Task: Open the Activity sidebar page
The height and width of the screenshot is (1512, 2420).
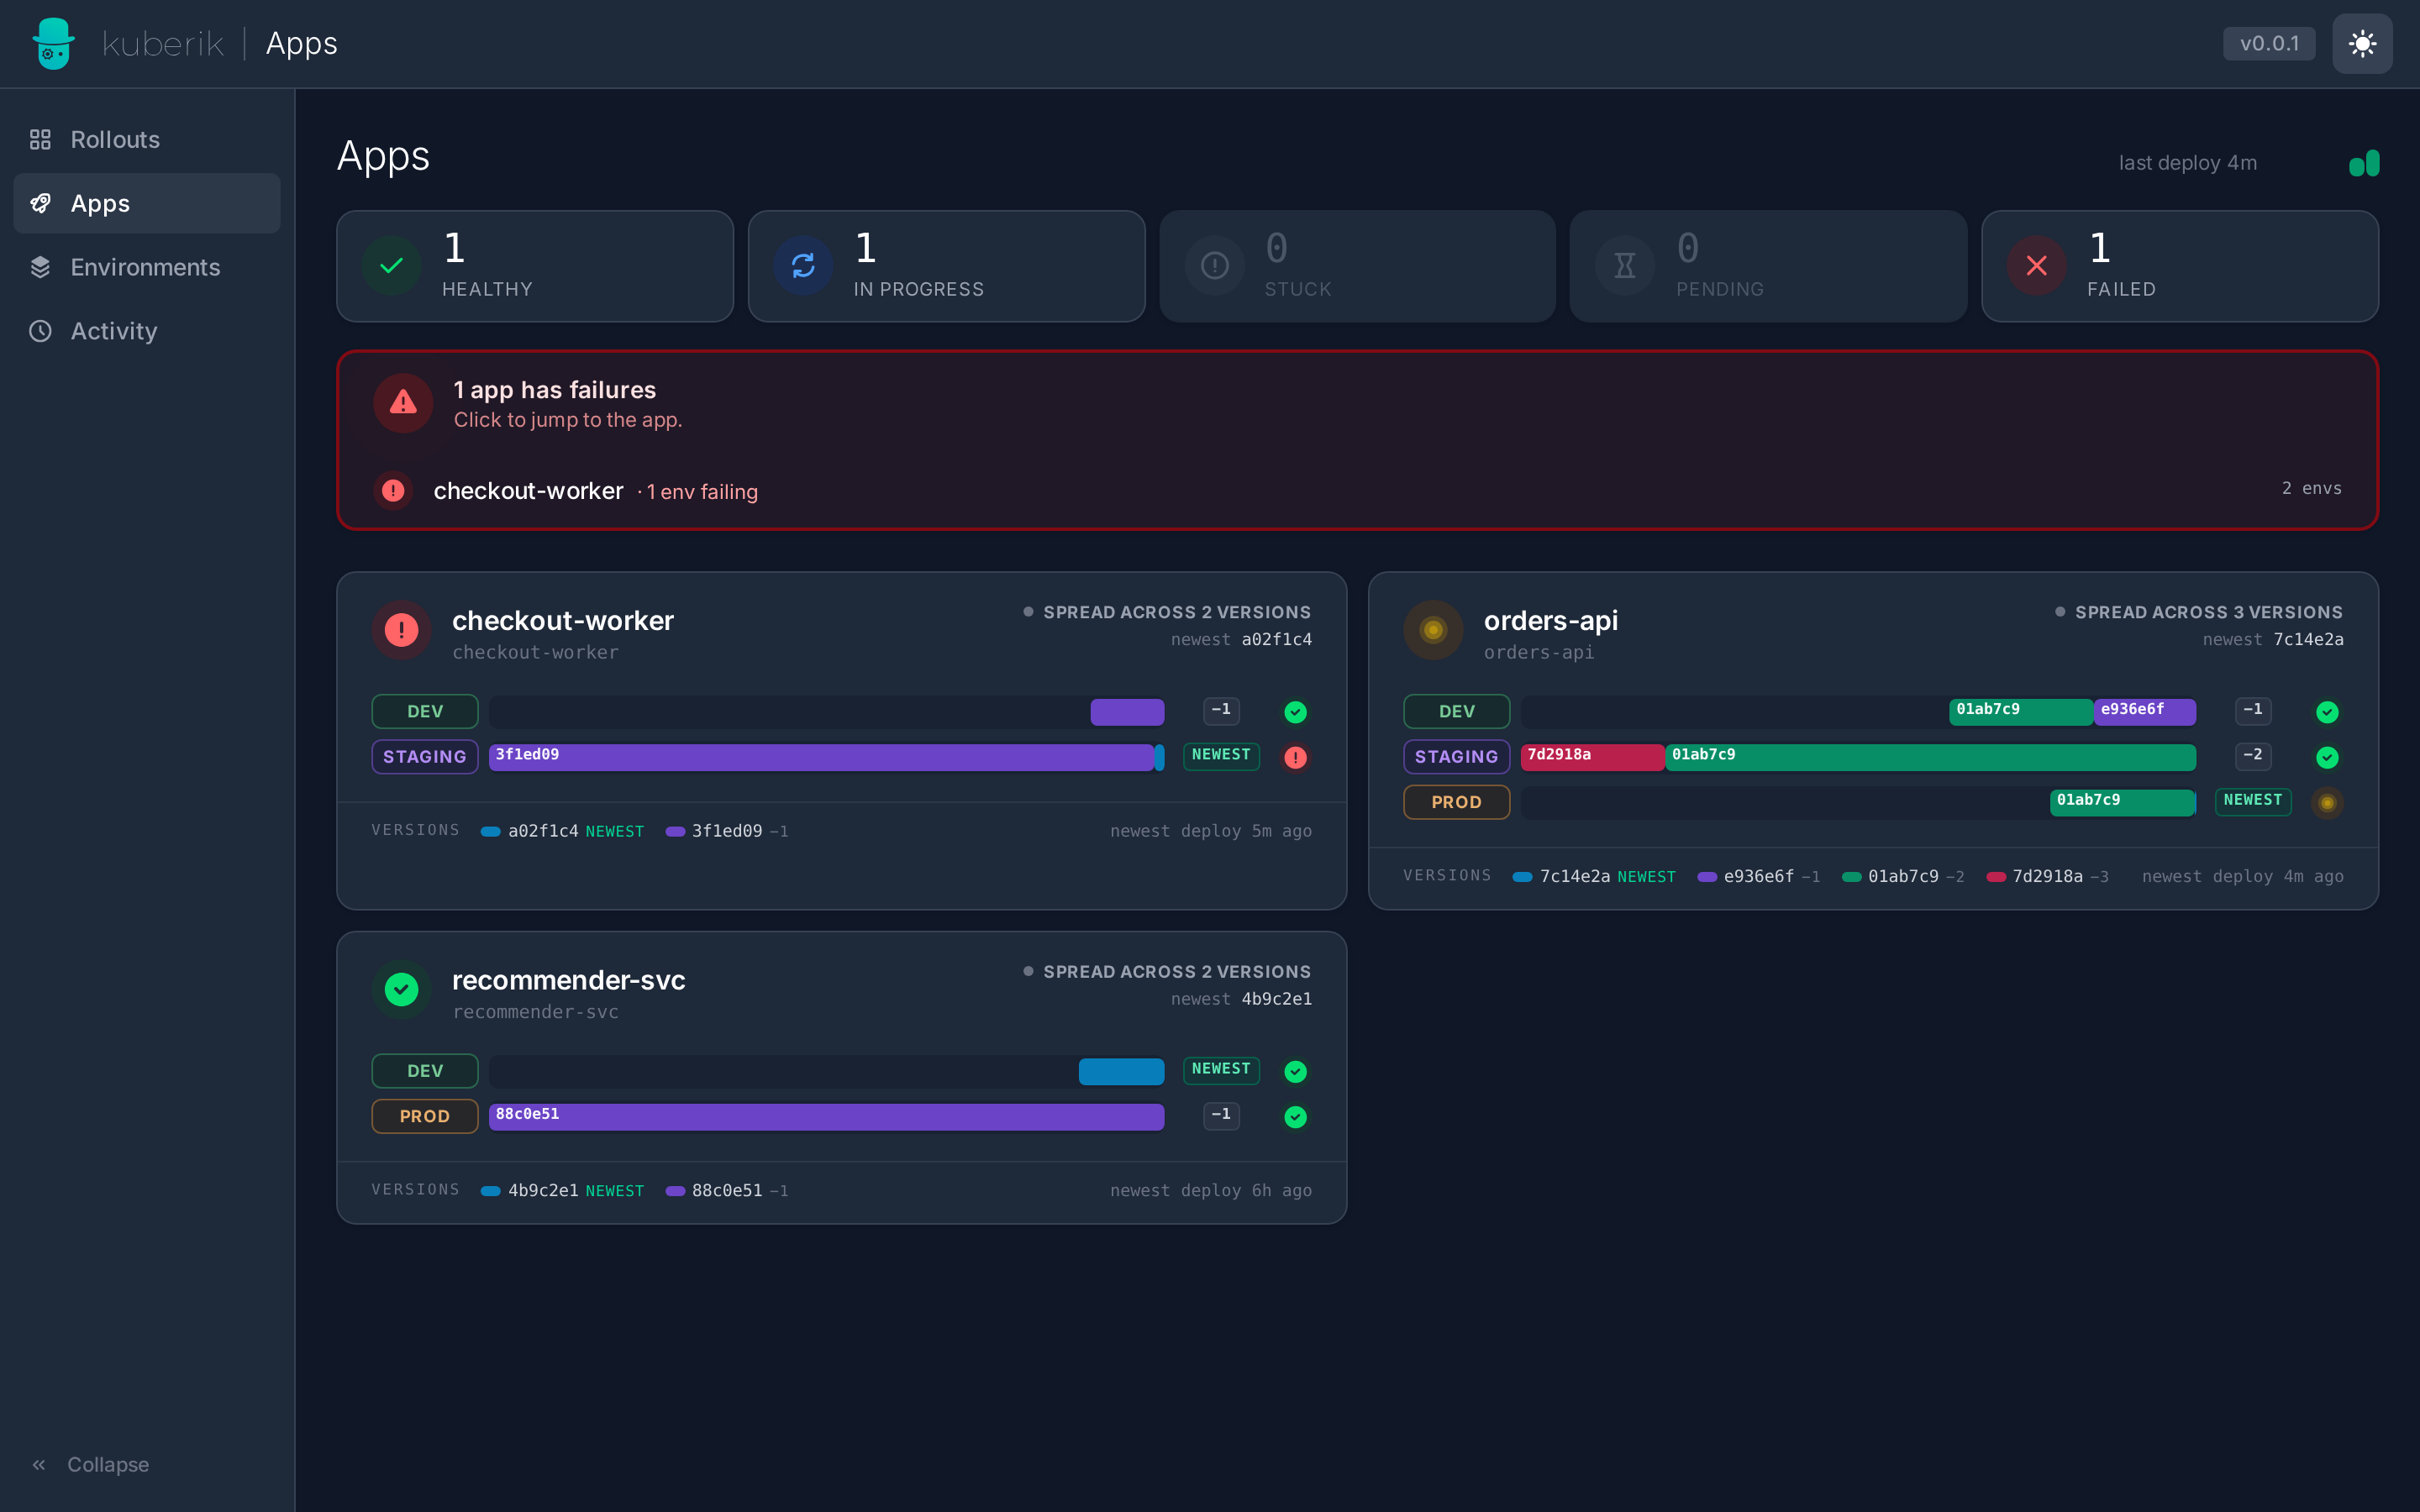Action: [x=147, y=331]
